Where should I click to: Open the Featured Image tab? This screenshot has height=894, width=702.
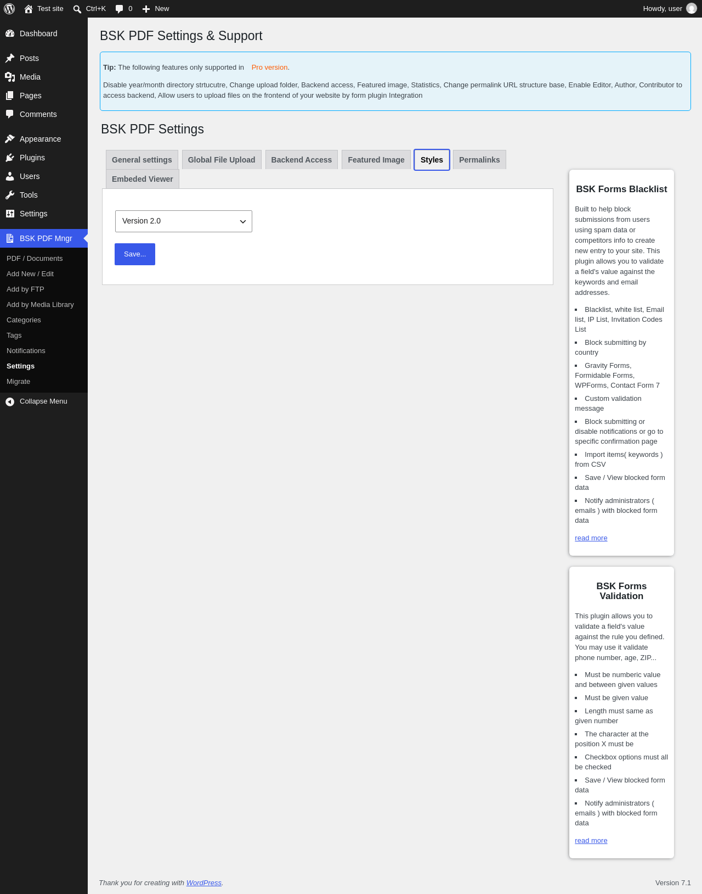pyautogui.click(x=376, y=160)
